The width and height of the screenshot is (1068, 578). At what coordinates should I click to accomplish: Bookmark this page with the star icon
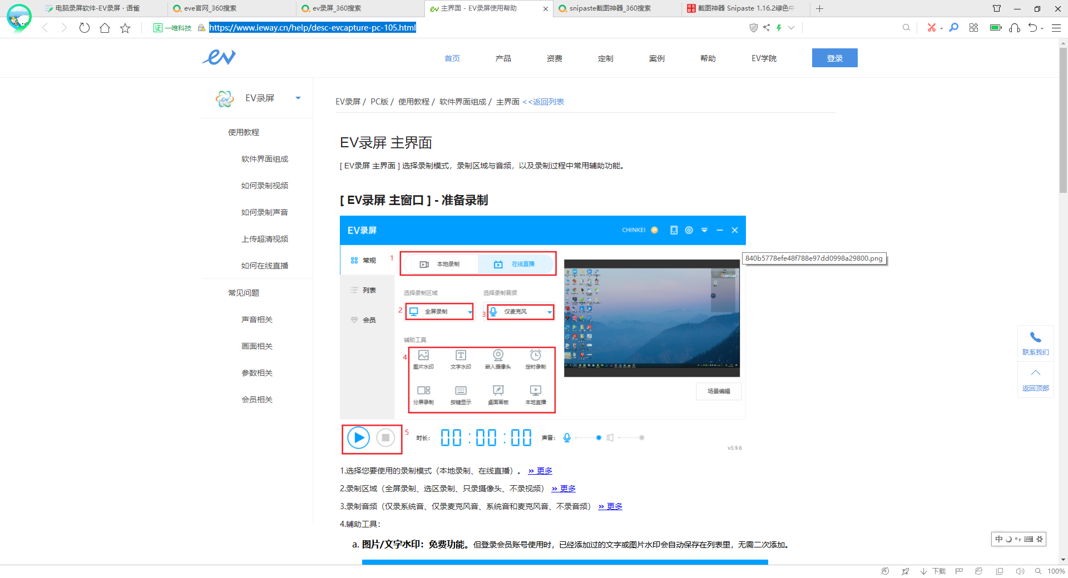(125, 28)
